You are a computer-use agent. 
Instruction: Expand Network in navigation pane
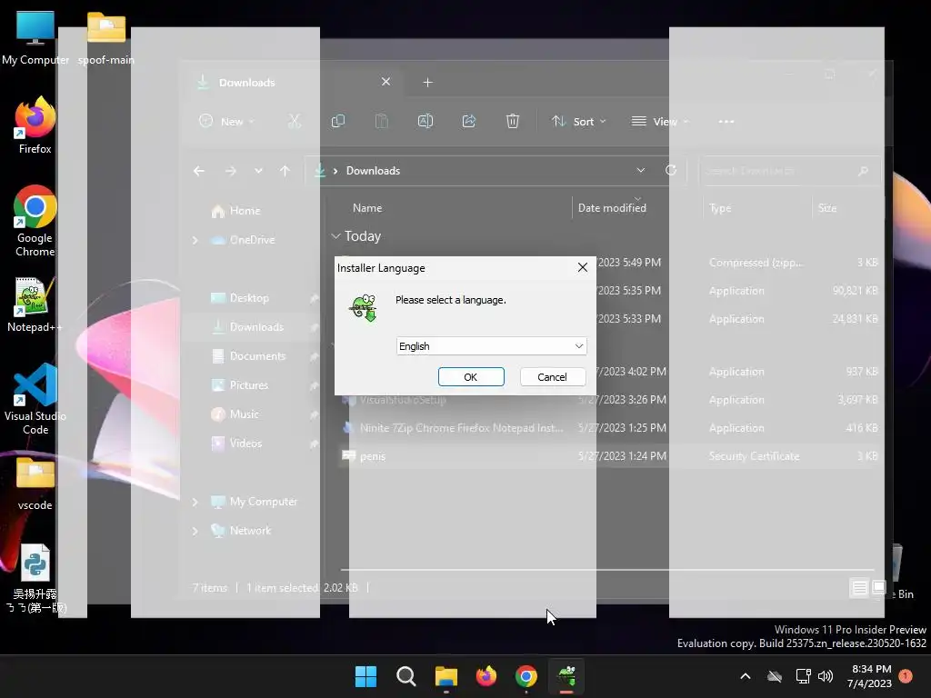pyautogui.click(x=195, y=531)
